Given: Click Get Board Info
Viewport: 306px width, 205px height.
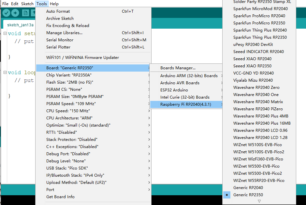Looking at the screenshot, I should point(94,197).
